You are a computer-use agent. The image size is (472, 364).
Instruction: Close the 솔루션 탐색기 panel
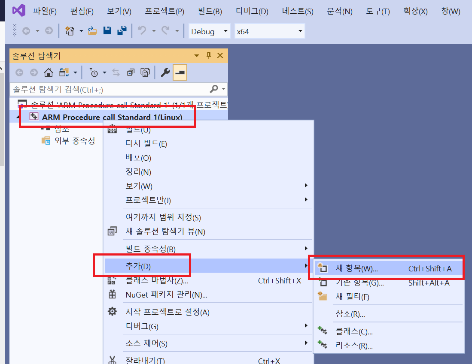[x=220, y=55]
